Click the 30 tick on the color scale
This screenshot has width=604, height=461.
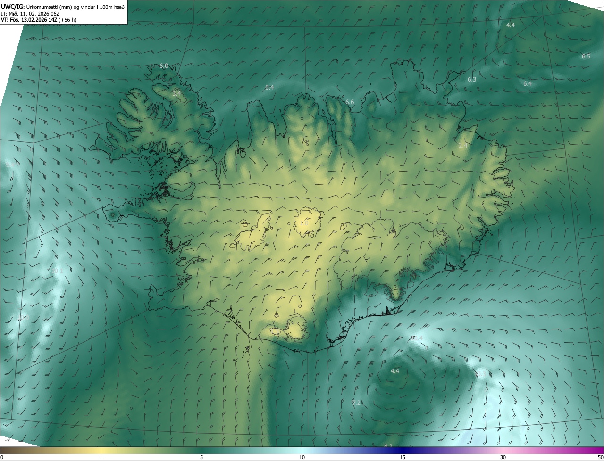503,458
